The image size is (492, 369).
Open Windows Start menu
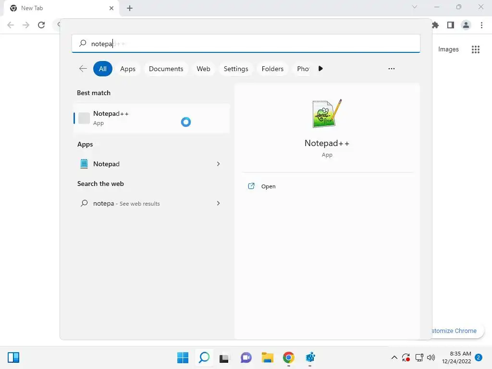(183, 357)
